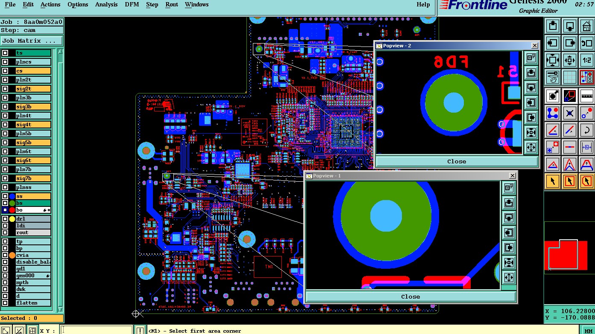Click pan up icon in Popview - 2
This screenshot has height=334, width=595.
coord(531,73)
